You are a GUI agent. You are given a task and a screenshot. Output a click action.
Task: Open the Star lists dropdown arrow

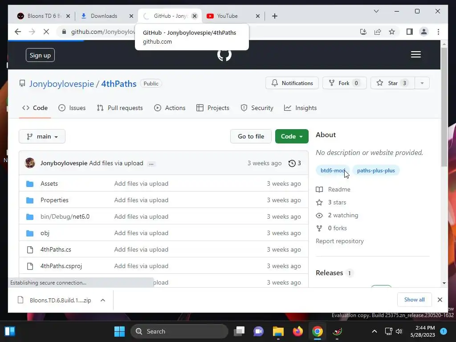pyautogui.click(x=422, y=83)
